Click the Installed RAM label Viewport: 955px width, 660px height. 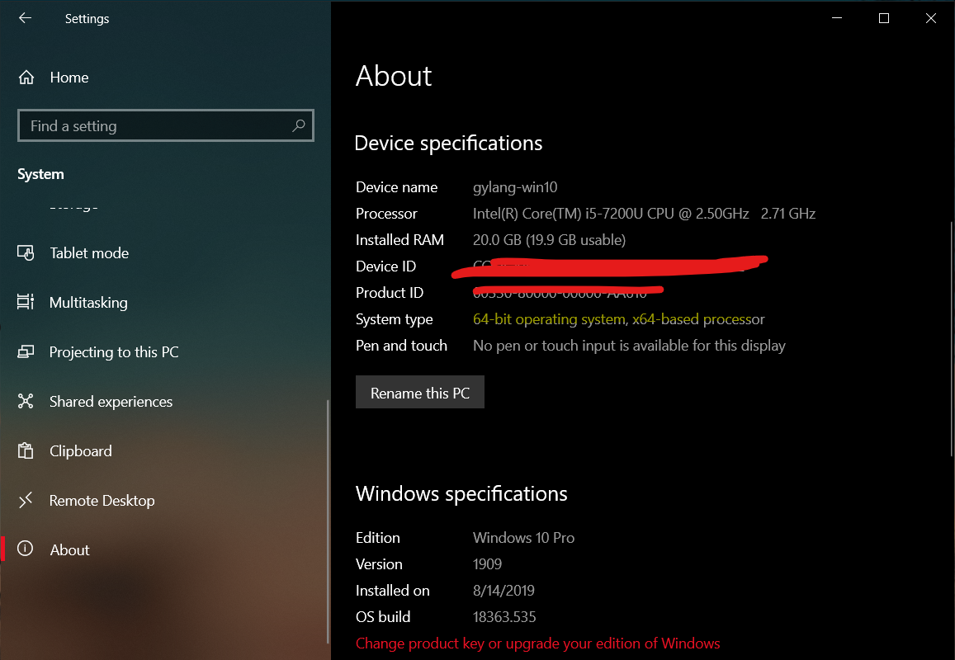click(399, 240)
